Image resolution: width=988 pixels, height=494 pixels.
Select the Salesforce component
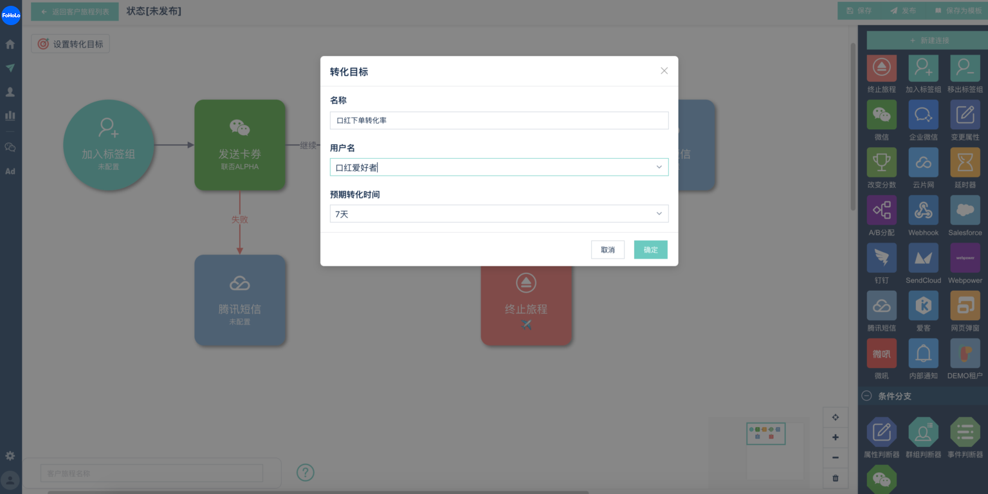click(965, 210)
